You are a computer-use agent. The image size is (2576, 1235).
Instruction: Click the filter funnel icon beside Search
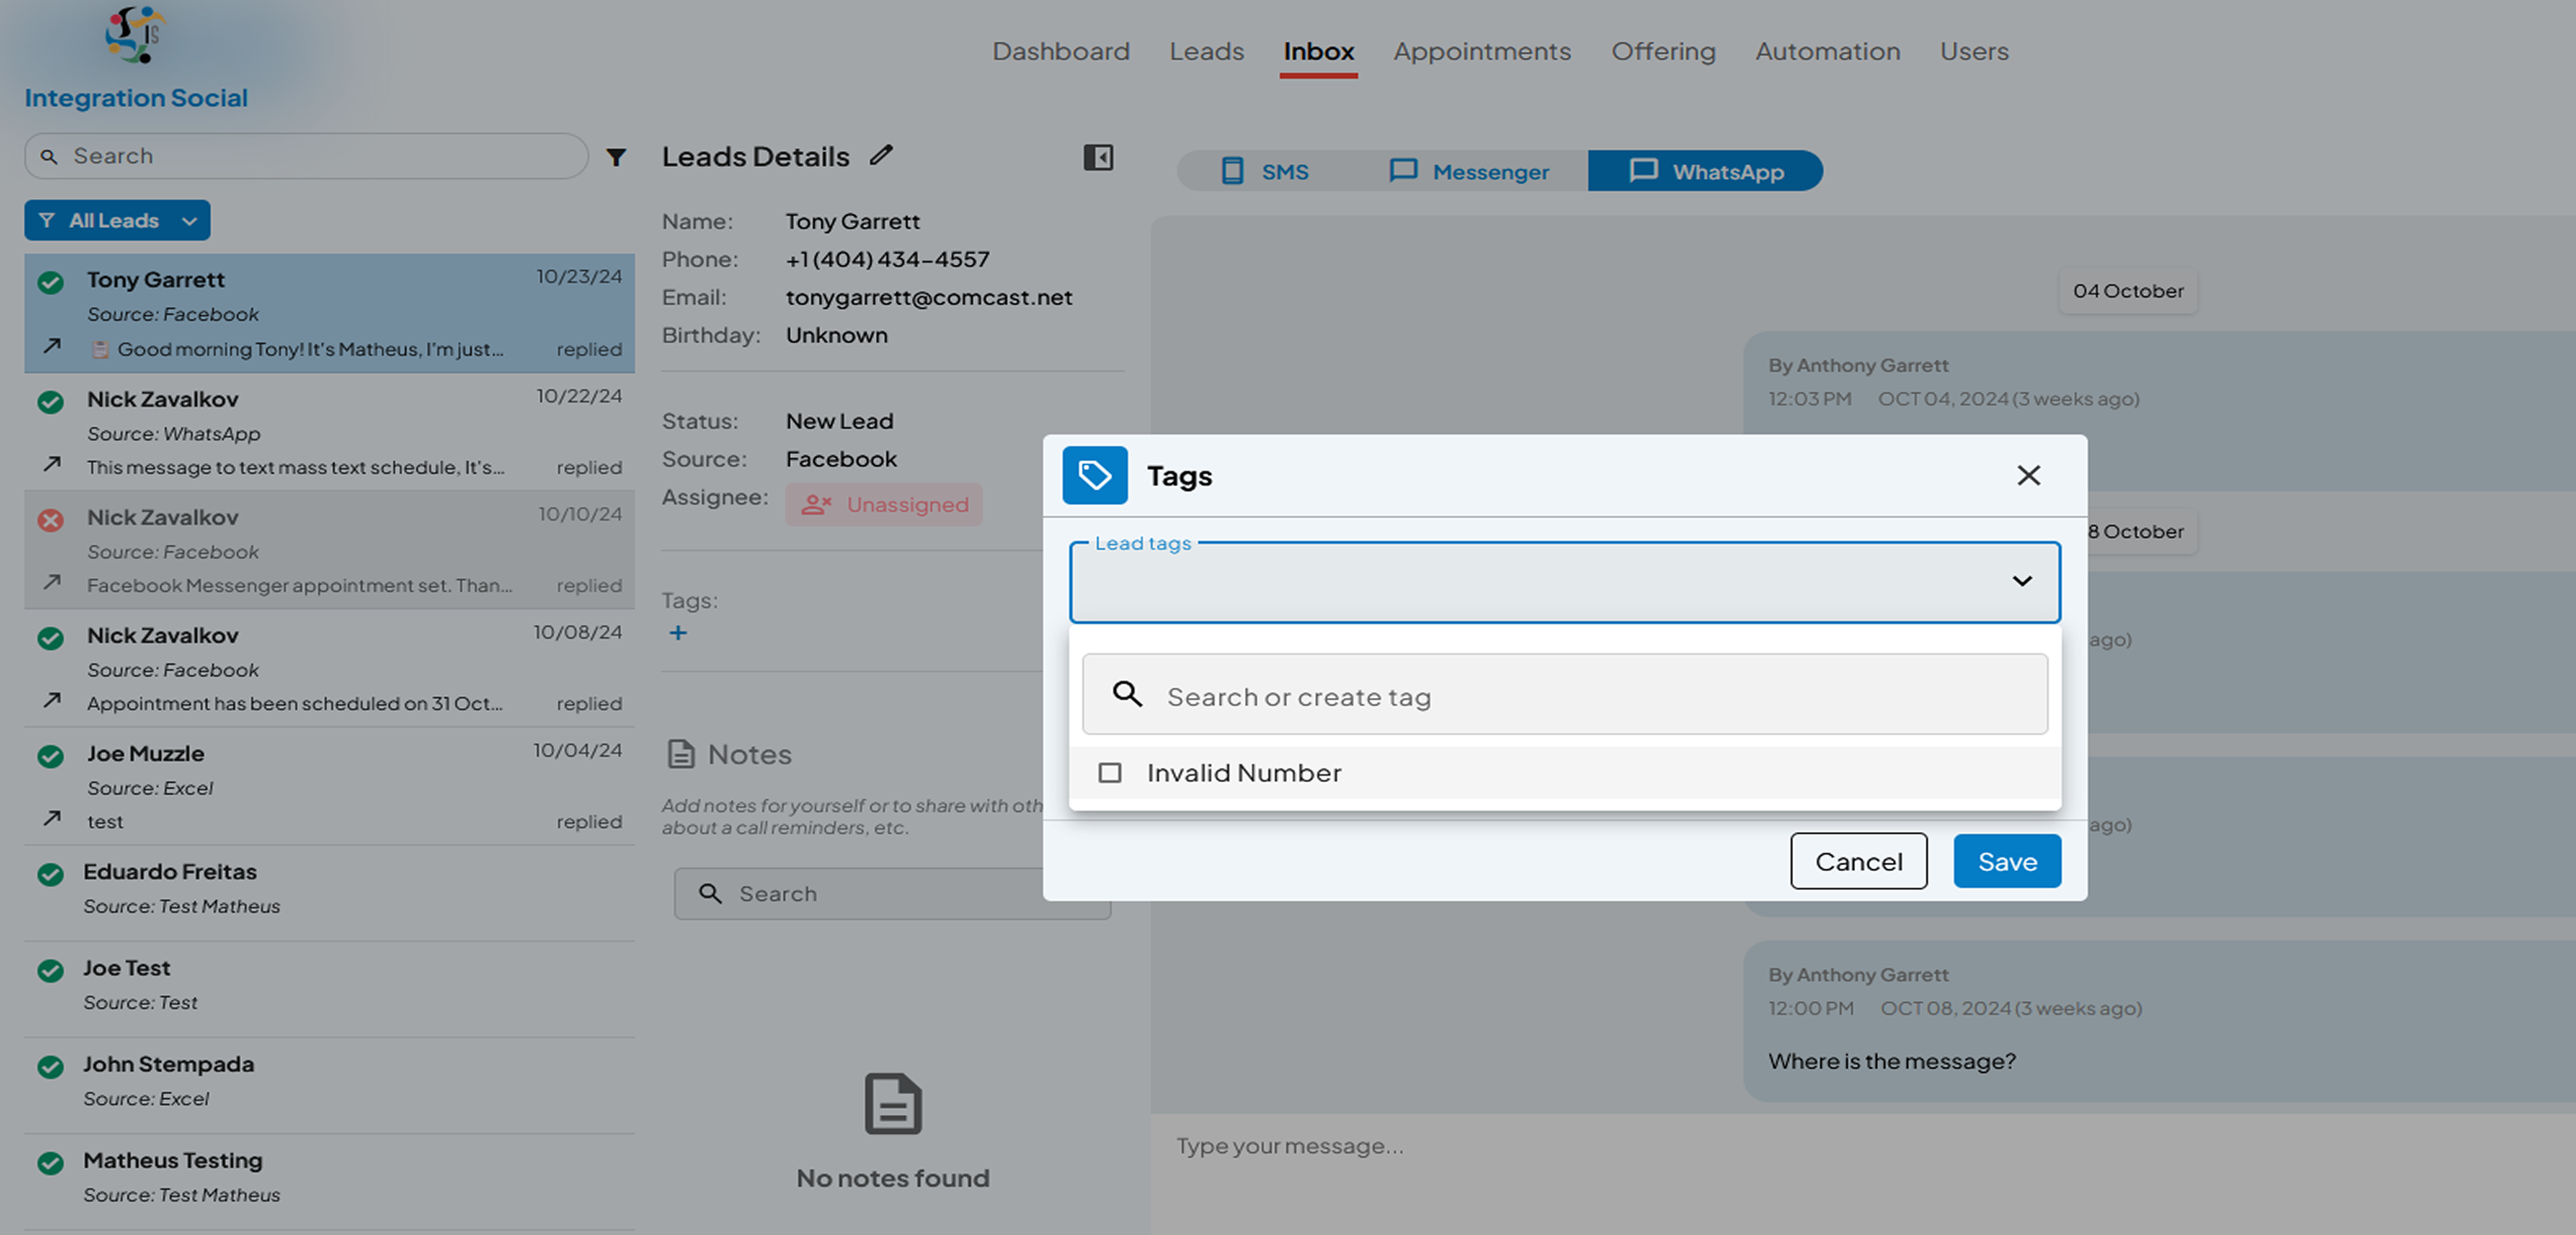point(616,157)
